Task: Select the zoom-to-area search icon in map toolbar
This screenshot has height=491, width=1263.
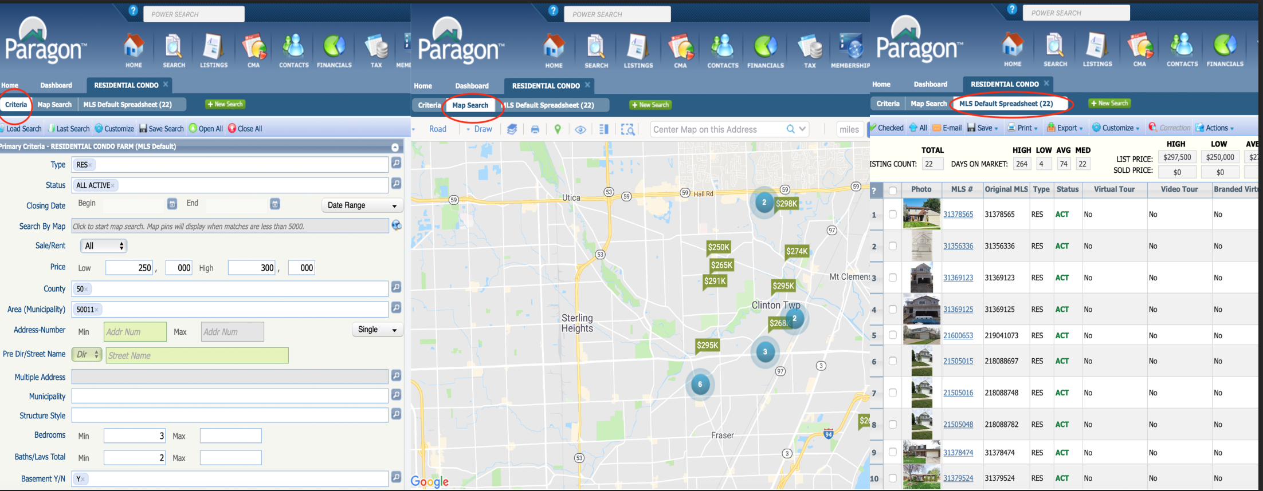Action: [x=628, y=129]
